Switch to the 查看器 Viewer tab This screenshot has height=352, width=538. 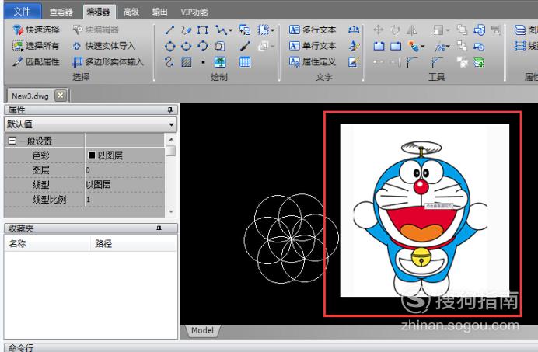point(61,12)
